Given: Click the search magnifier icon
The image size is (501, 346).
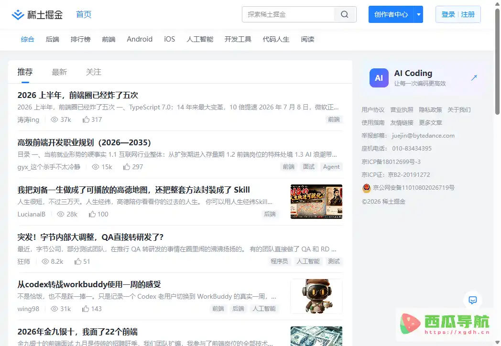Looking at the screenshot, I should tap(344, 14).
